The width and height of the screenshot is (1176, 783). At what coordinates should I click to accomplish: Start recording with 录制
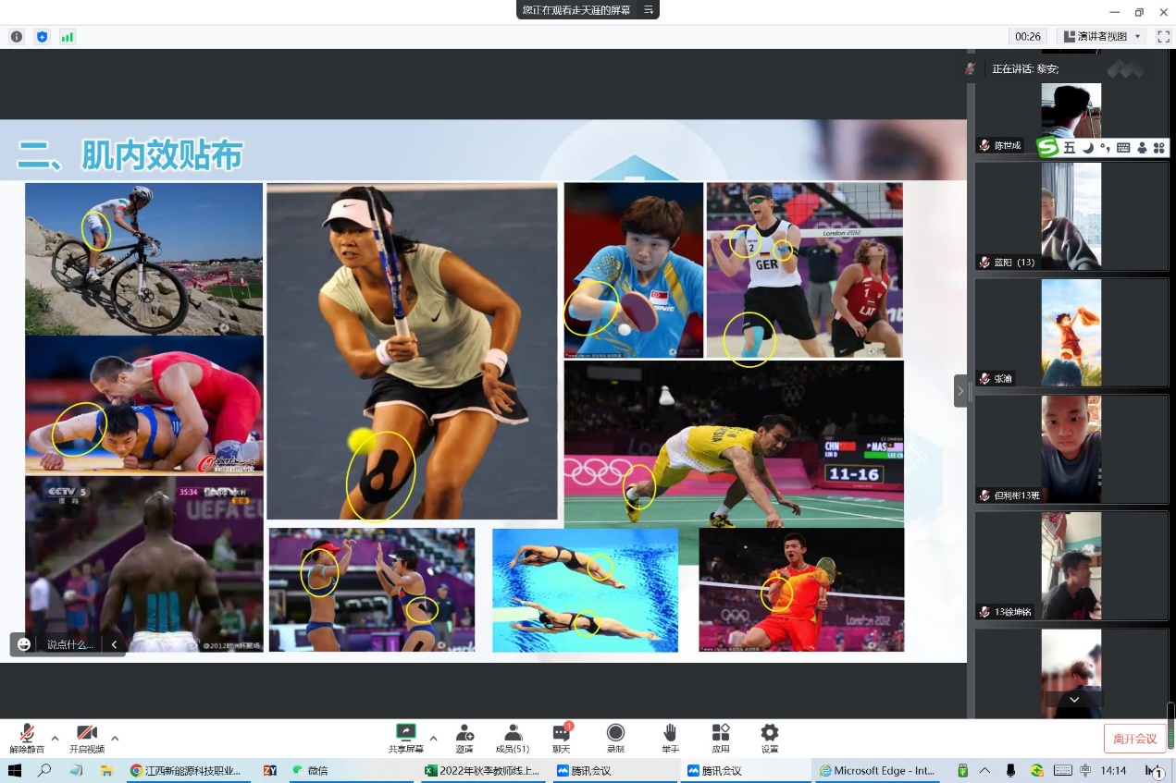click(615, 739)
